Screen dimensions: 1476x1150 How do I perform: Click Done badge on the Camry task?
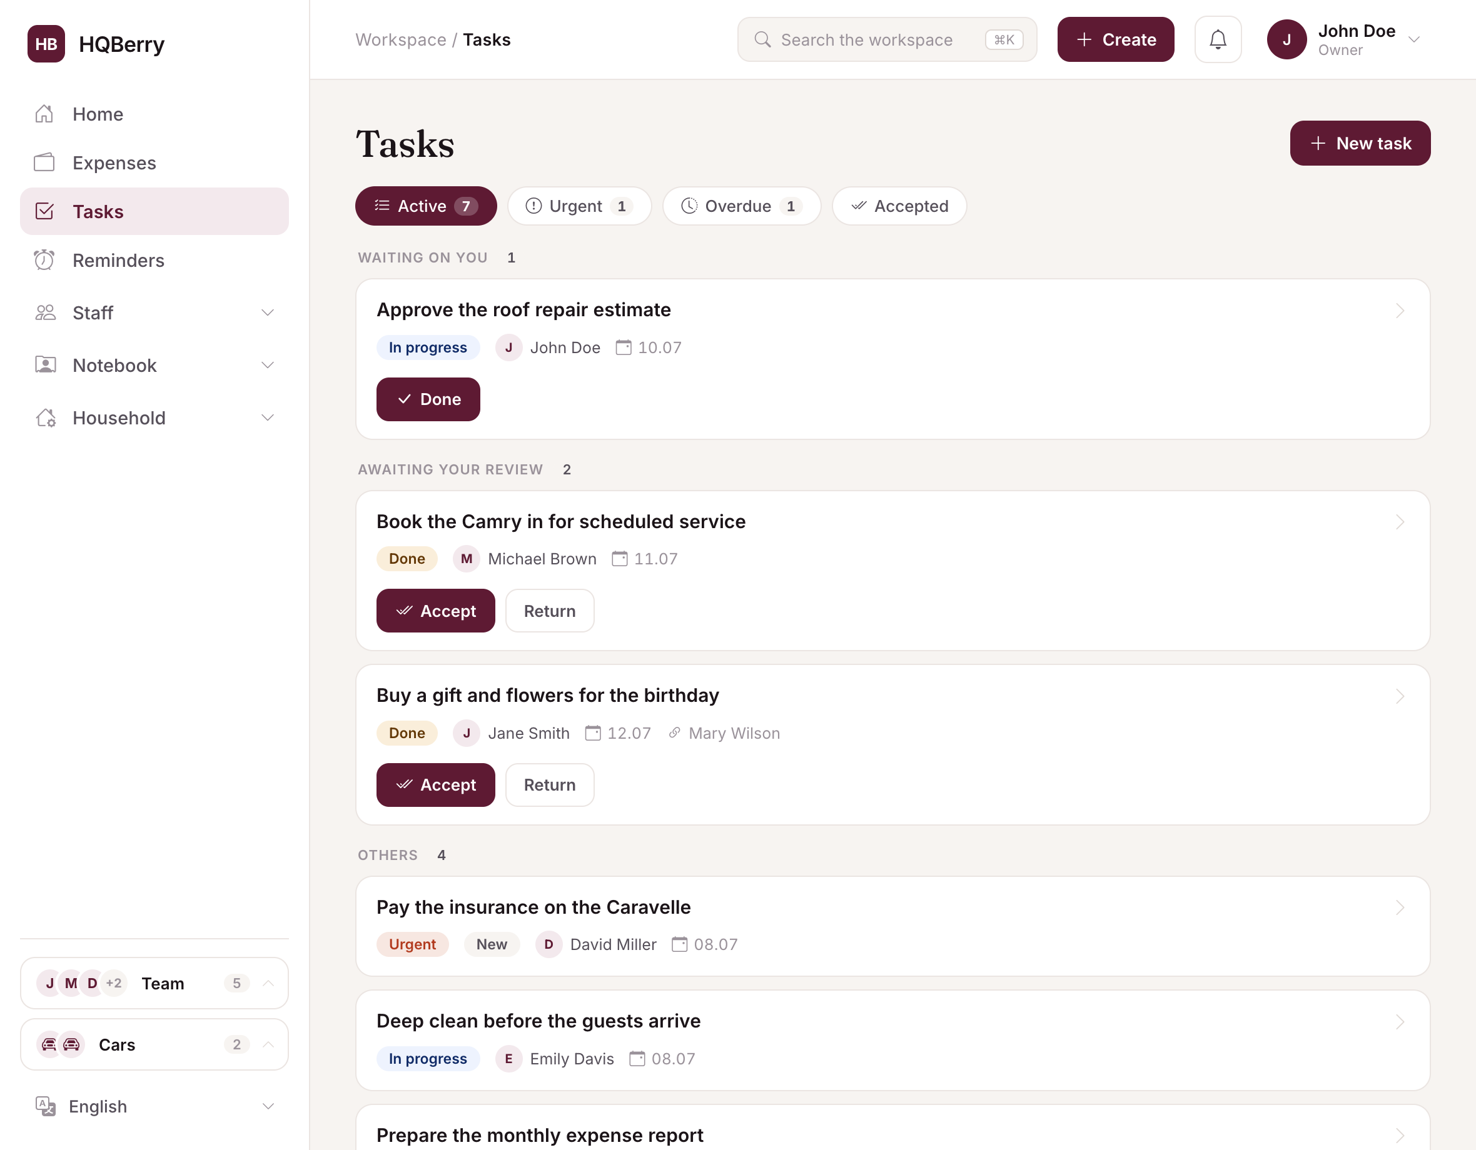click(x=407, y=559)
